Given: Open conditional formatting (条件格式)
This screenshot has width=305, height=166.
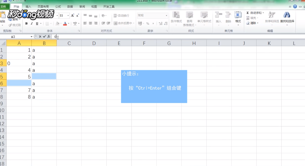Looking at the screenshot, I should click(x=176, y=19).
